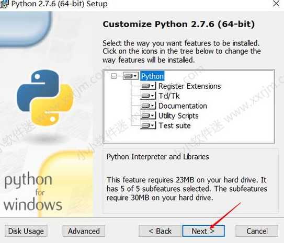284x243 pixels.
Task: Open Utility Scripts install option dropdown
Action: click(148, 115)
